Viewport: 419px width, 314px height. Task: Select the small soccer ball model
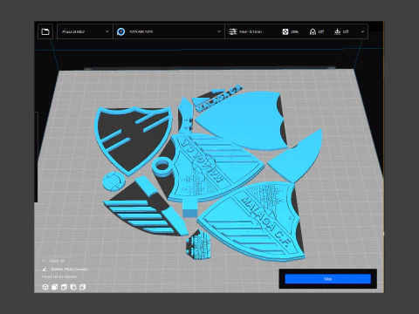[113, 181]
